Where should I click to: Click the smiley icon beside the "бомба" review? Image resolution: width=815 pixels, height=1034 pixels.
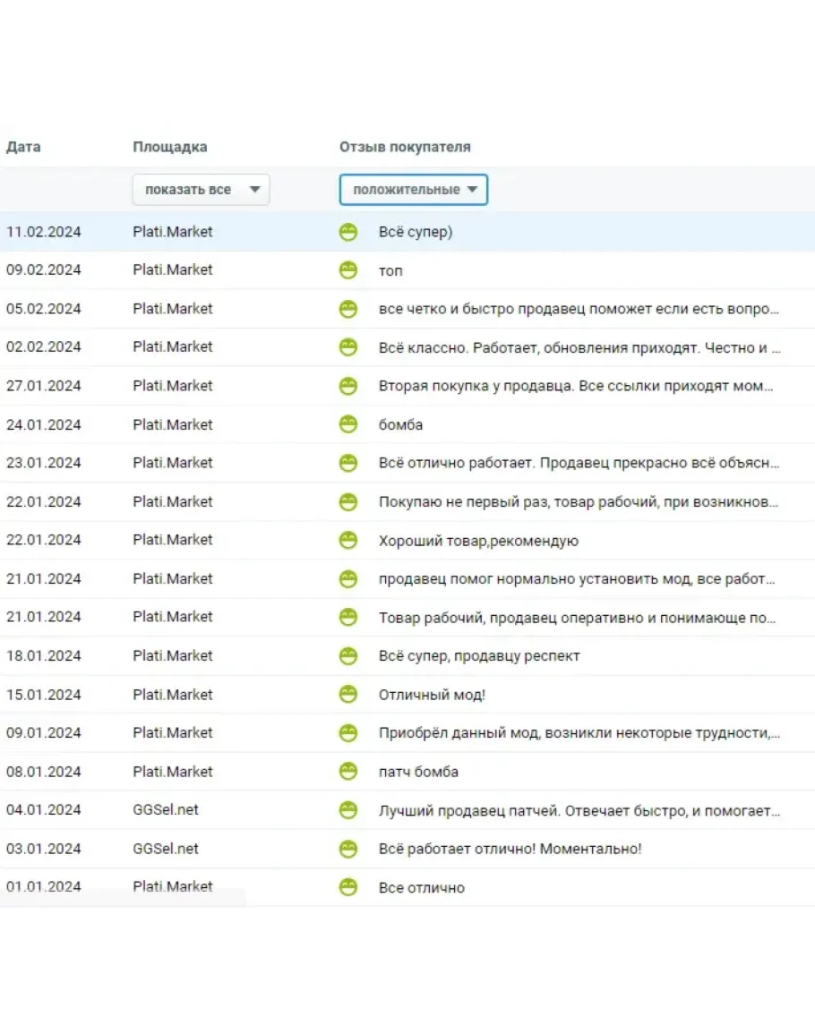[348, 424]
